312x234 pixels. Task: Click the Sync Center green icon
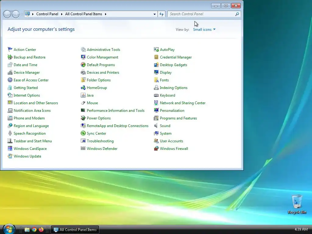pyautogui.click(x=83, y=133)
